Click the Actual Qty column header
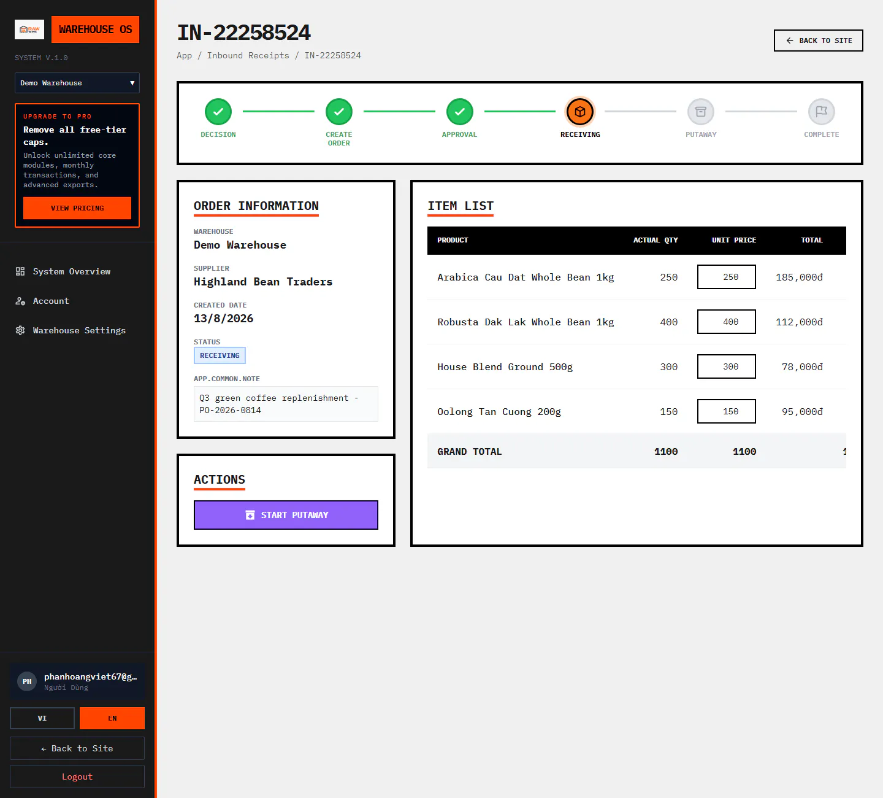 656,240
